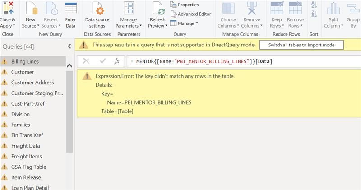
Task: Click the Choose Columns icon
Action: 228,8
